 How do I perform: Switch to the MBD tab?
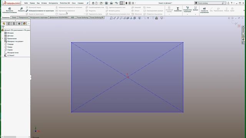point(72,18)
